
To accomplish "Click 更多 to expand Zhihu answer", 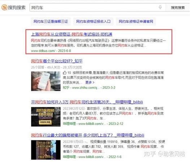I will coord(90,83).
